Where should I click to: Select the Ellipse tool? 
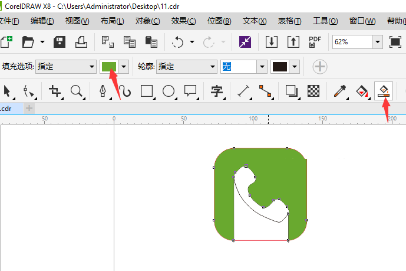[169, 92]
